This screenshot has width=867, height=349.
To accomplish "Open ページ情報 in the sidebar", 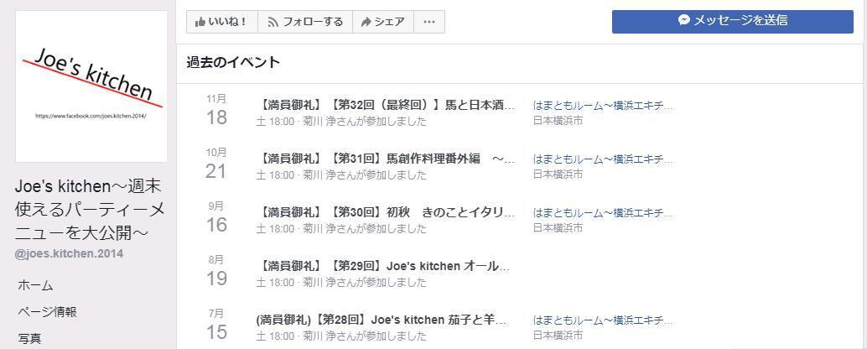I will 47,312.
